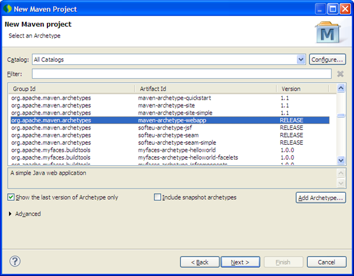Sort by the Artifact Id column header
The image size is (354, 276).
pyautogui.click(x=206, y=89)
